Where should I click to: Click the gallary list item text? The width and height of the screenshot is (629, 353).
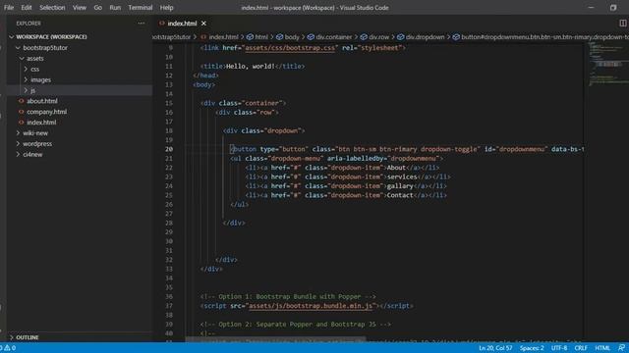[400, 185]
